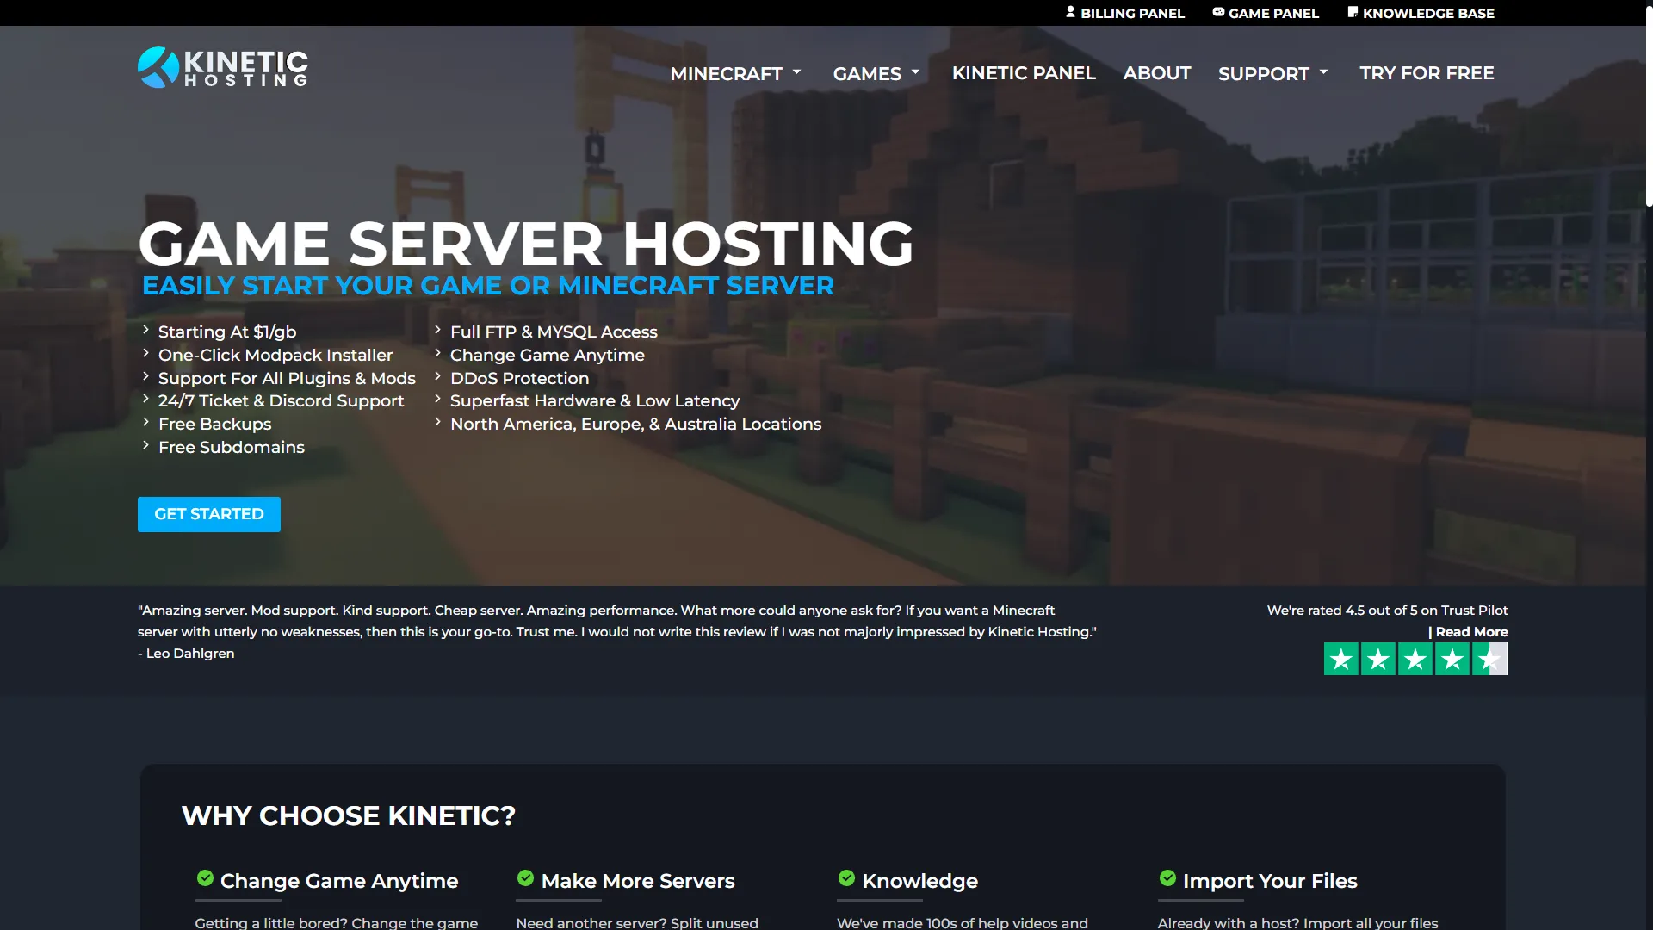Open the Kinetic Panel menu item
This screenshot has height=930, width=1653.
pyautogui.click(x=1024, y=73)
